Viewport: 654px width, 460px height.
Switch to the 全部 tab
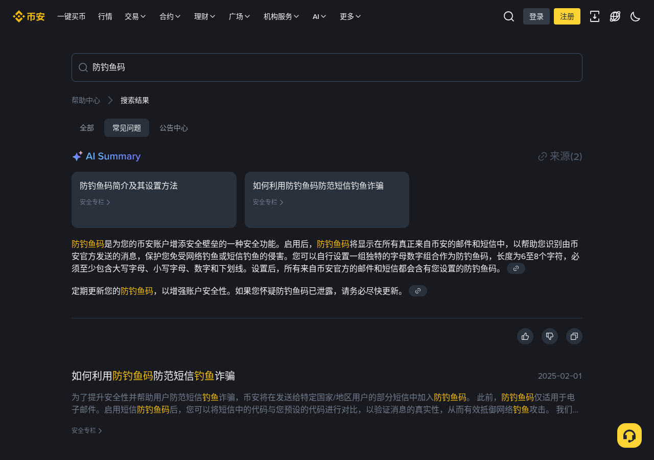87,128
